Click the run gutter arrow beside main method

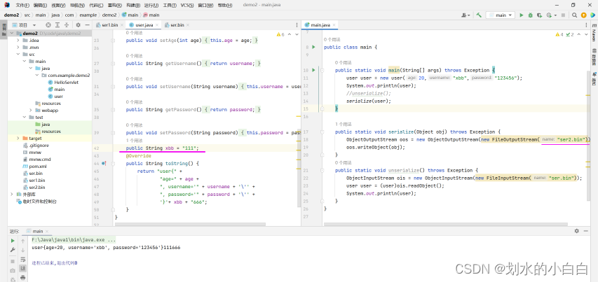tap(314, 70)
